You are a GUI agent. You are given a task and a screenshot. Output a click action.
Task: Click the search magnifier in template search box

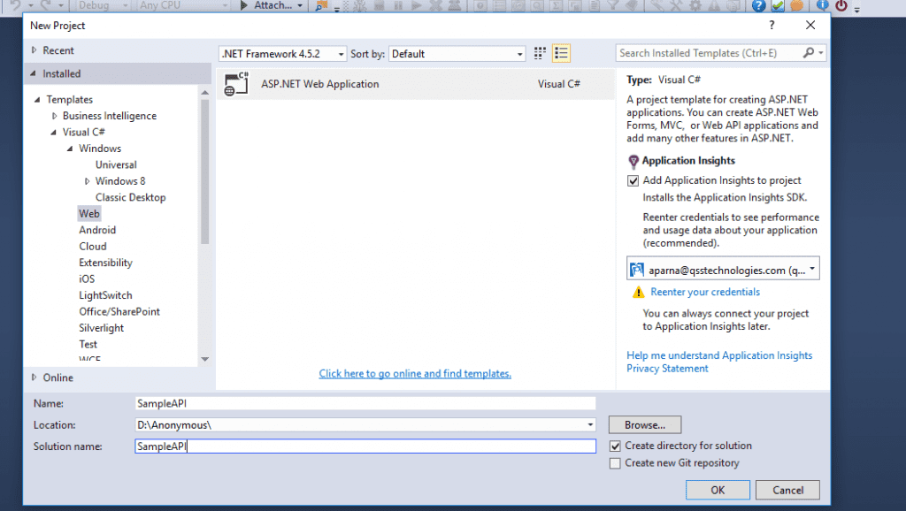click(x=809, y=53)
